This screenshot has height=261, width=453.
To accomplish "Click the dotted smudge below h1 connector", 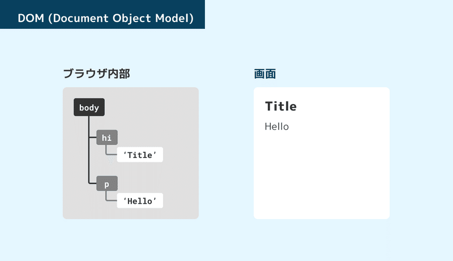I will 111,160.
